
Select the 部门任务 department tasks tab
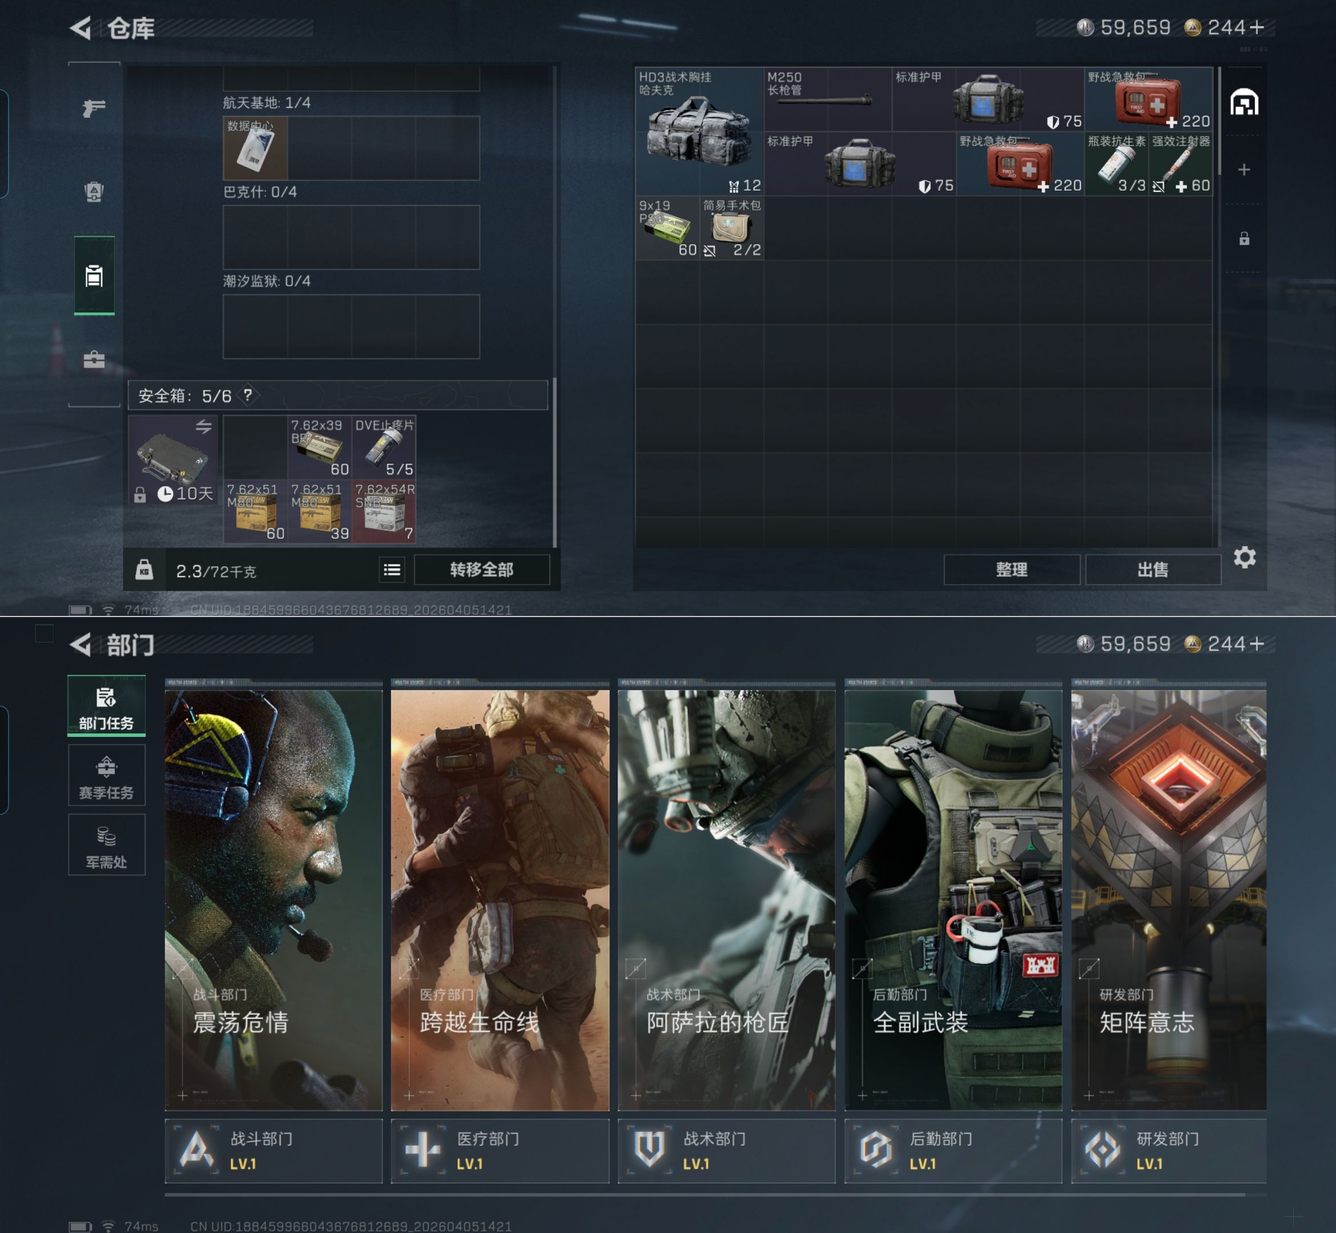[106, 707]
